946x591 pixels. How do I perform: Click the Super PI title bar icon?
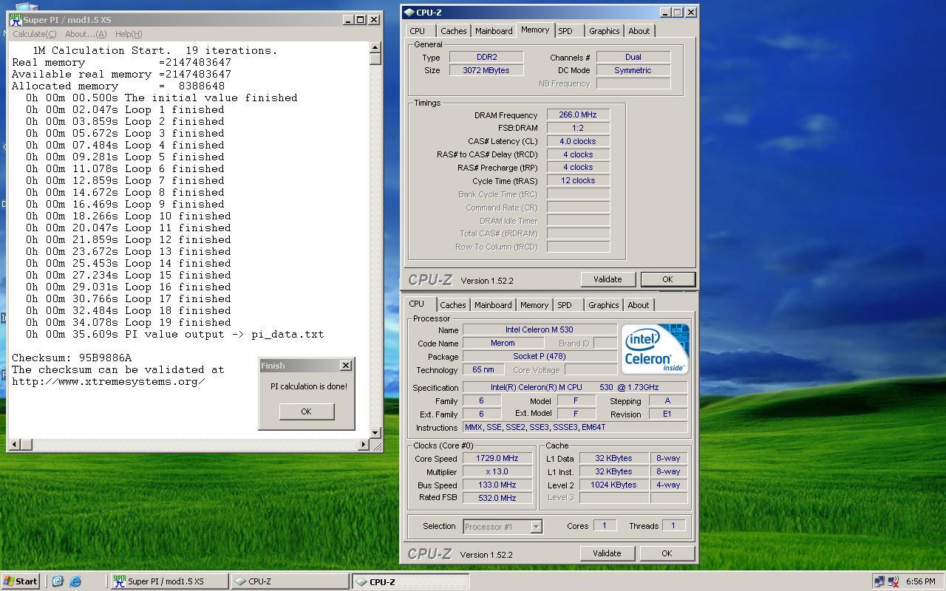pos(15,20)
